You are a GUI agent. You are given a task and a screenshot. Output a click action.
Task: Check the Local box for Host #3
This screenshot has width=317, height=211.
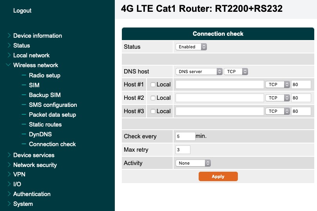click(153, 111)
